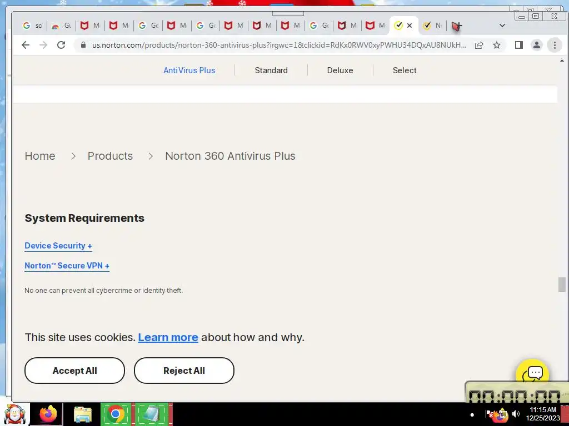Go back to the previous page
The height and width of the screenshot is (426, 569).
[x=26, y=45]
